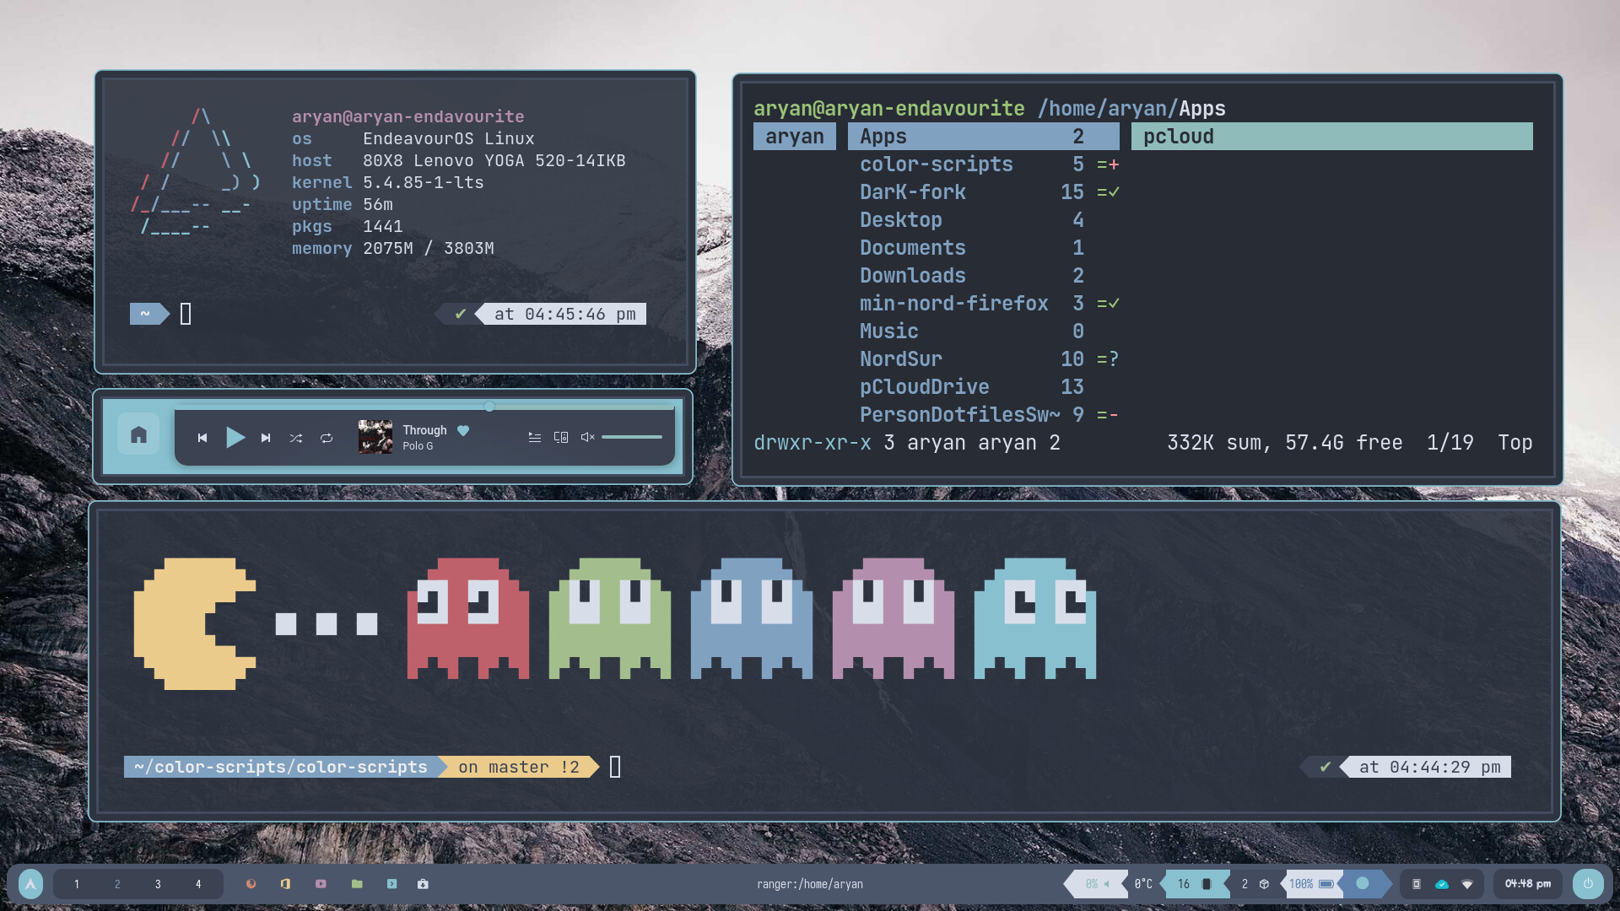Select the PersonDotfilesSw~ directory in ranger
Viewport: 1620px width, 911px height.
pos(984,415)
